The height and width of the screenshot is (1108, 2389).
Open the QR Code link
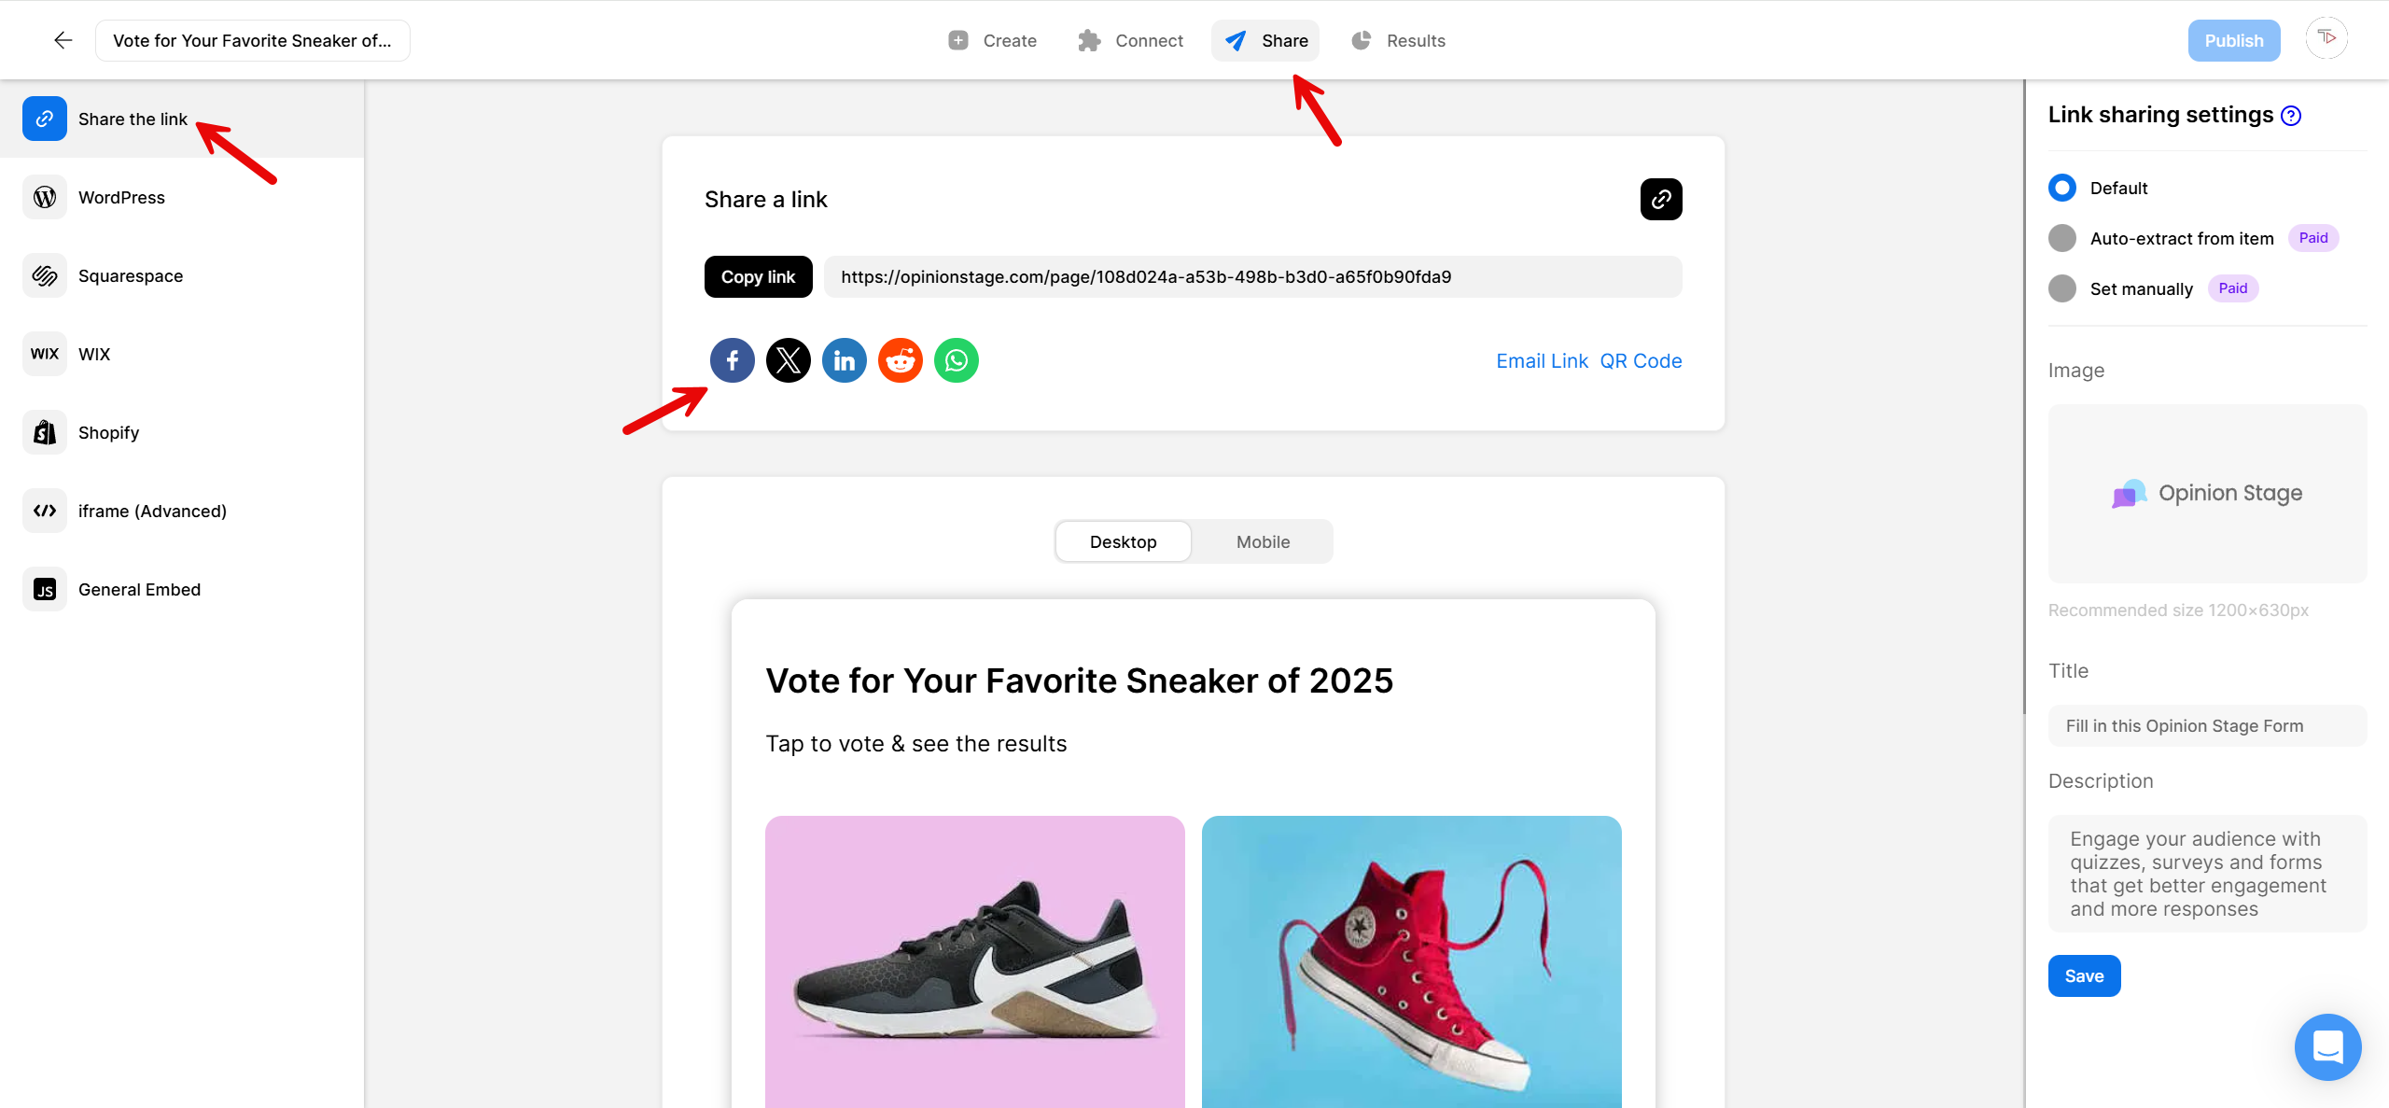click(1641, 360)
